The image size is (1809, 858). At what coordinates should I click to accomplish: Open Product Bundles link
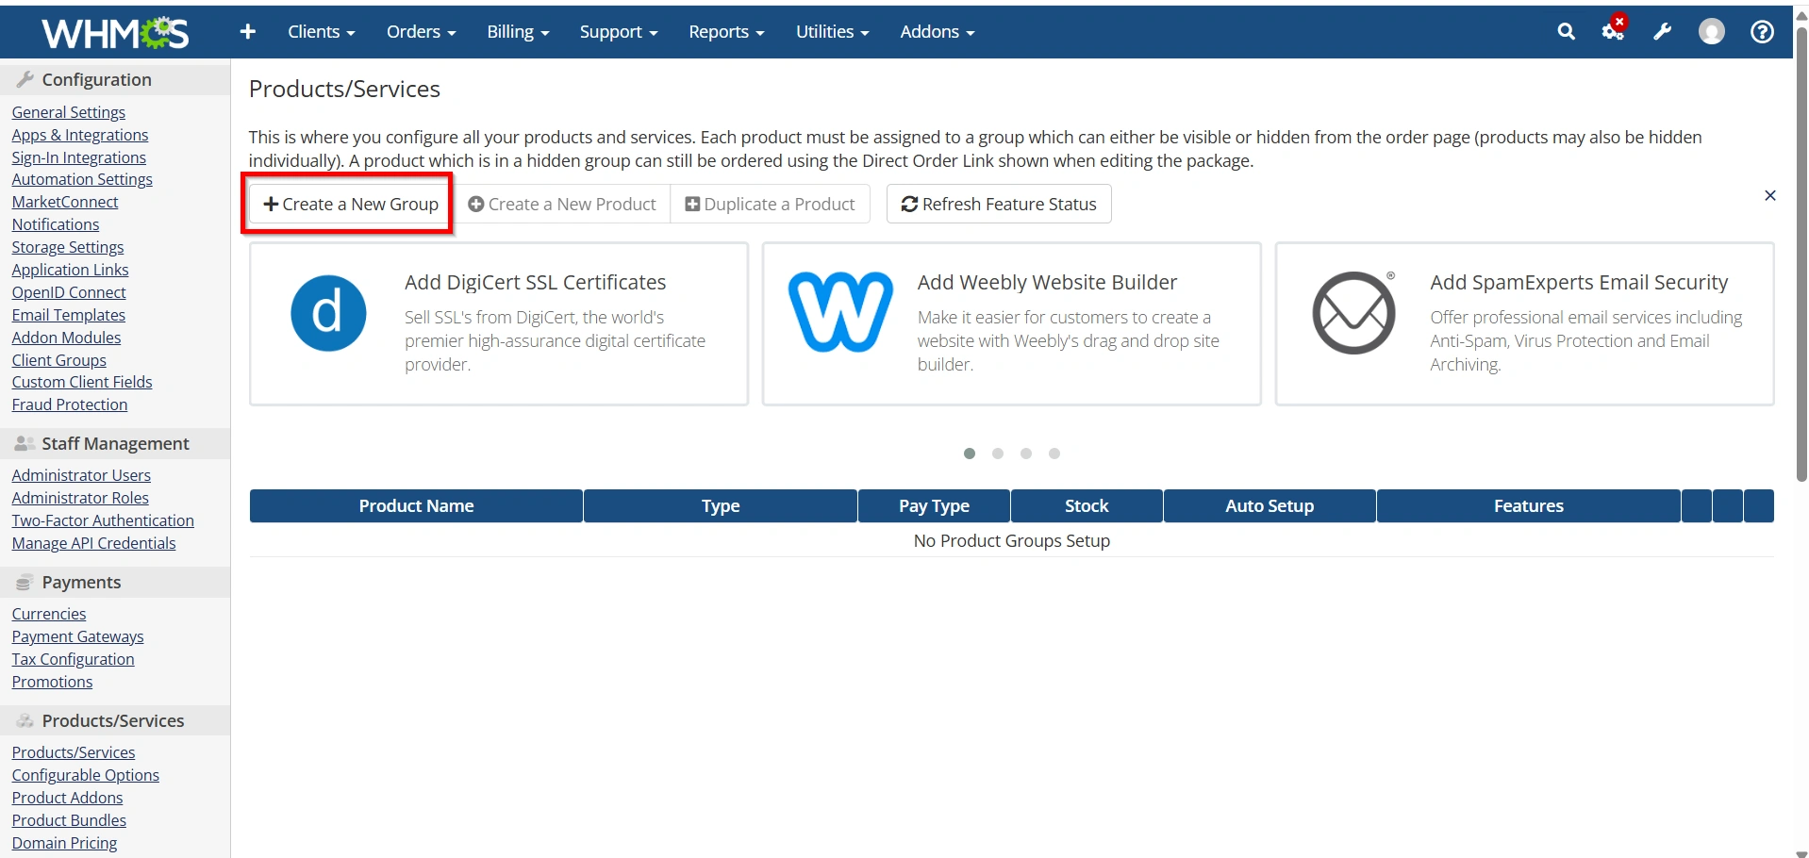pyautogui.click(x=69, y=820)
